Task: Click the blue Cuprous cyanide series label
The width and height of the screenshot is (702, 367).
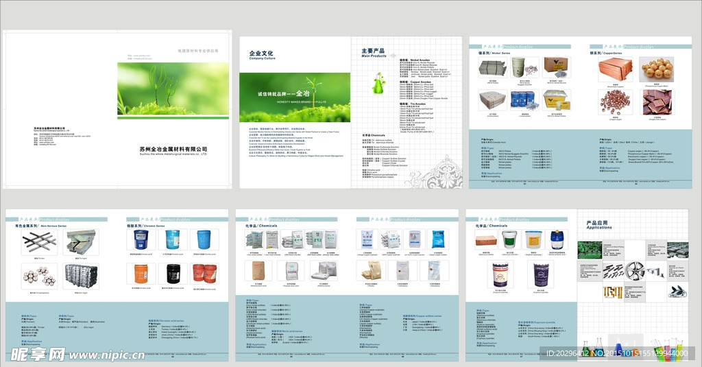Action: point(537,322)
